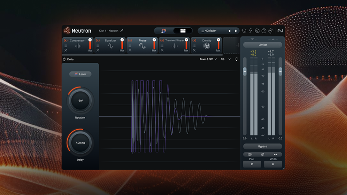Toggle Transient Shaper power button
The image size is (347, 195).
click(x=162, y=41)
